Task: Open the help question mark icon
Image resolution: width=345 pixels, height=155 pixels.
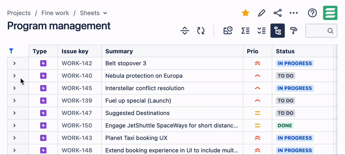Action: 312,13
